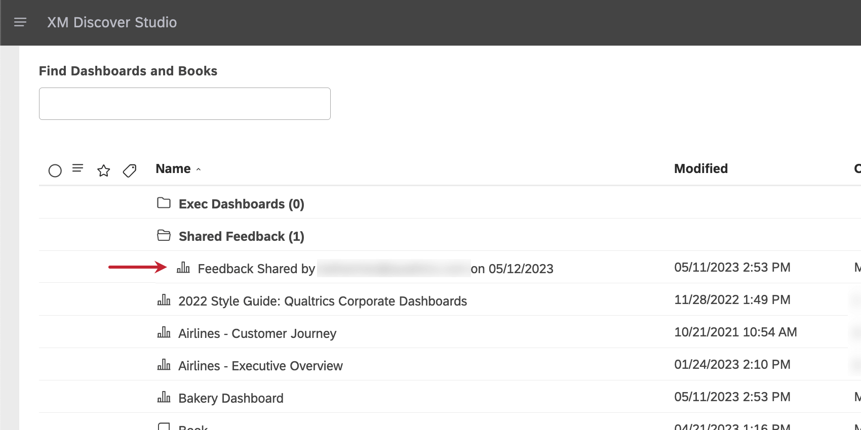Click the Bakery Dashboard chart icon
Screen dimensions: 861x430
coord(164,397)
